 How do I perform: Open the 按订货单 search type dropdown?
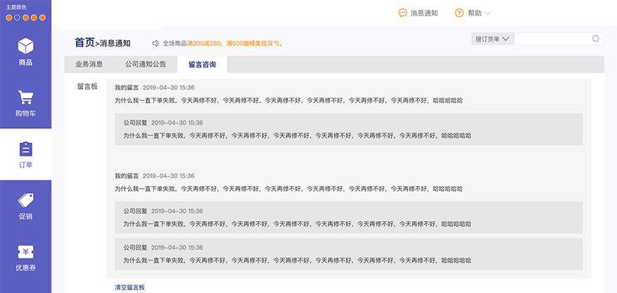[492, 39]
